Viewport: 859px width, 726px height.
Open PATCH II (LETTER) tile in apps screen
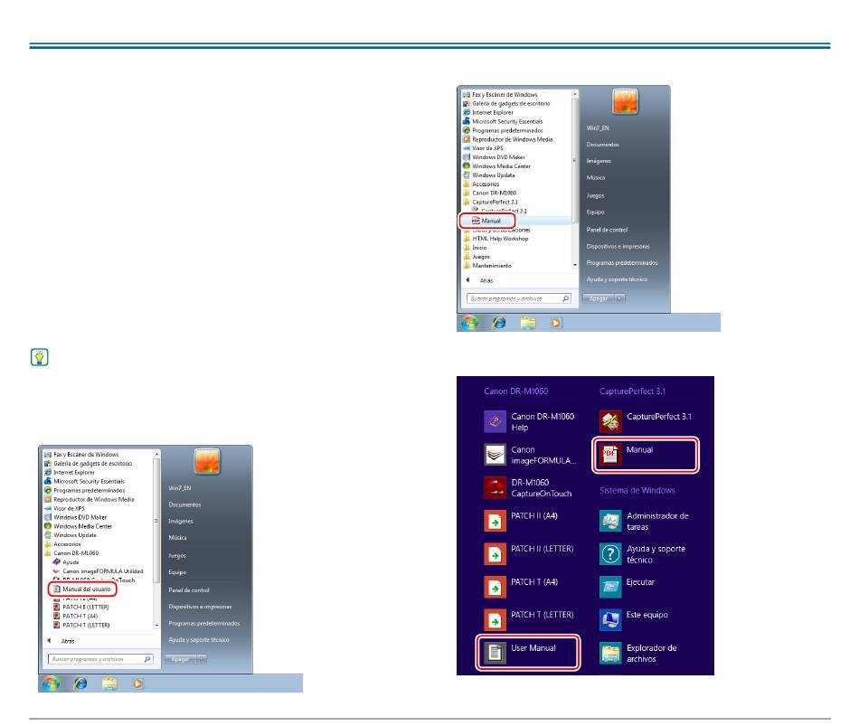pyautogui.click(x=529, y=553)
